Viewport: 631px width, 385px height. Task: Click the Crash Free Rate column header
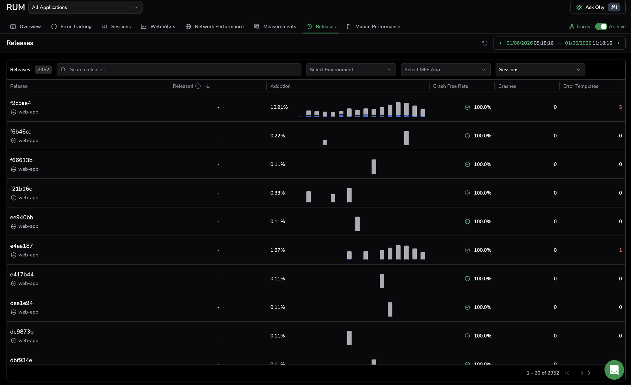450,86
